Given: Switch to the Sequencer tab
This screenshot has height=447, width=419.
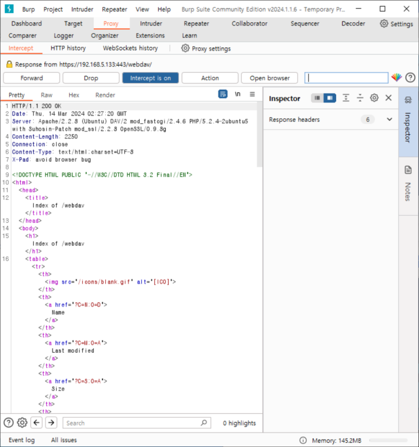Looking at the screenshot, I should 305,23.
